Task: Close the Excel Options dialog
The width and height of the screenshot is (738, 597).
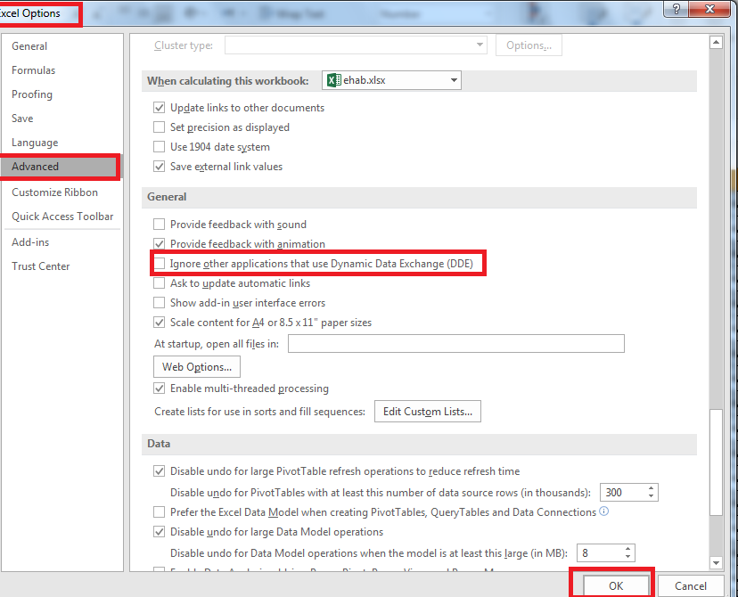Action: 710,9
